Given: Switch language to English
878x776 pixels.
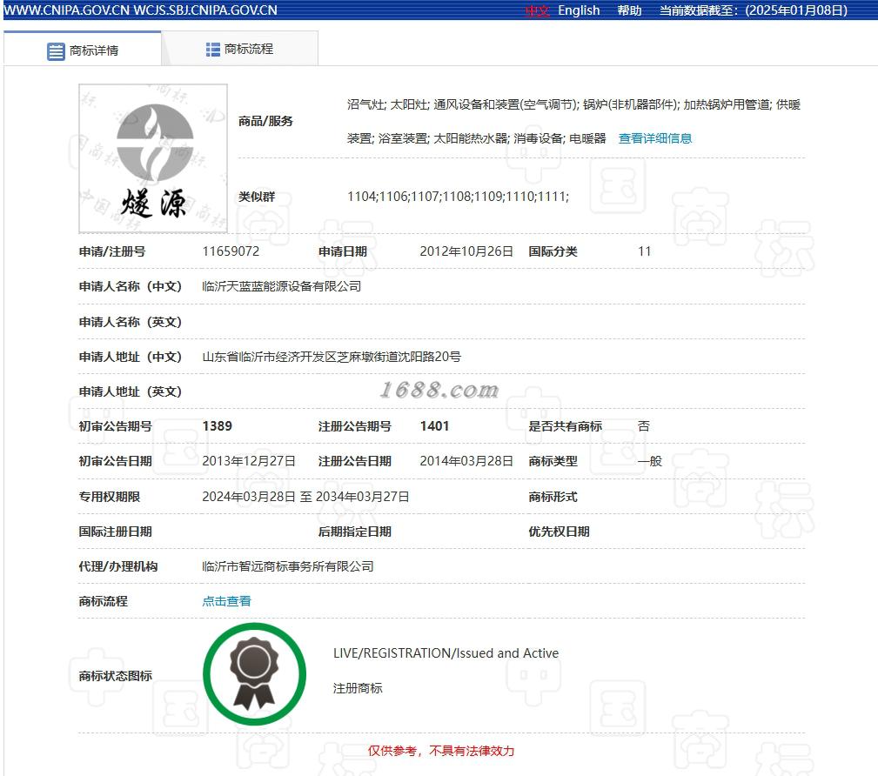Looking at the screenshot, I should pyautogui.click(x=579, y=10).
